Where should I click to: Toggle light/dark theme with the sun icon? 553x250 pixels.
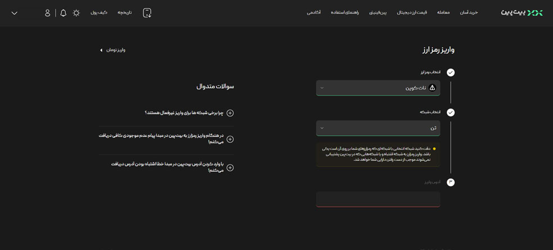coord(76,13)
